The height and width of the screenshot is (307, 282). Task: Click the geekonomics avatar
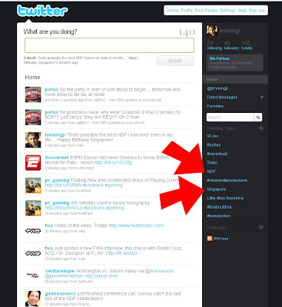point(33,299)
